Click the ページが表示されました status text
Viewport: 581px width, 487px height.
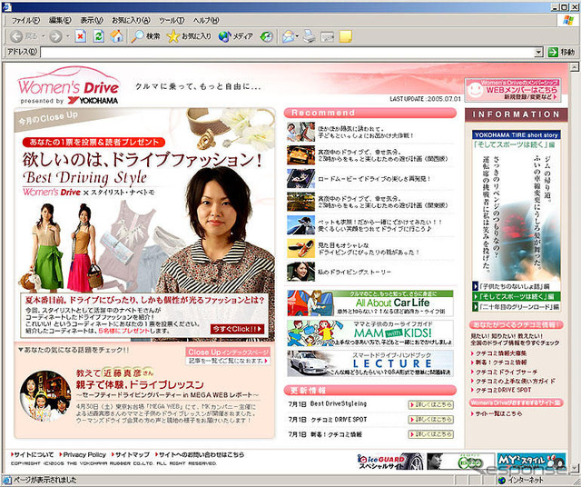click(45, 480)
